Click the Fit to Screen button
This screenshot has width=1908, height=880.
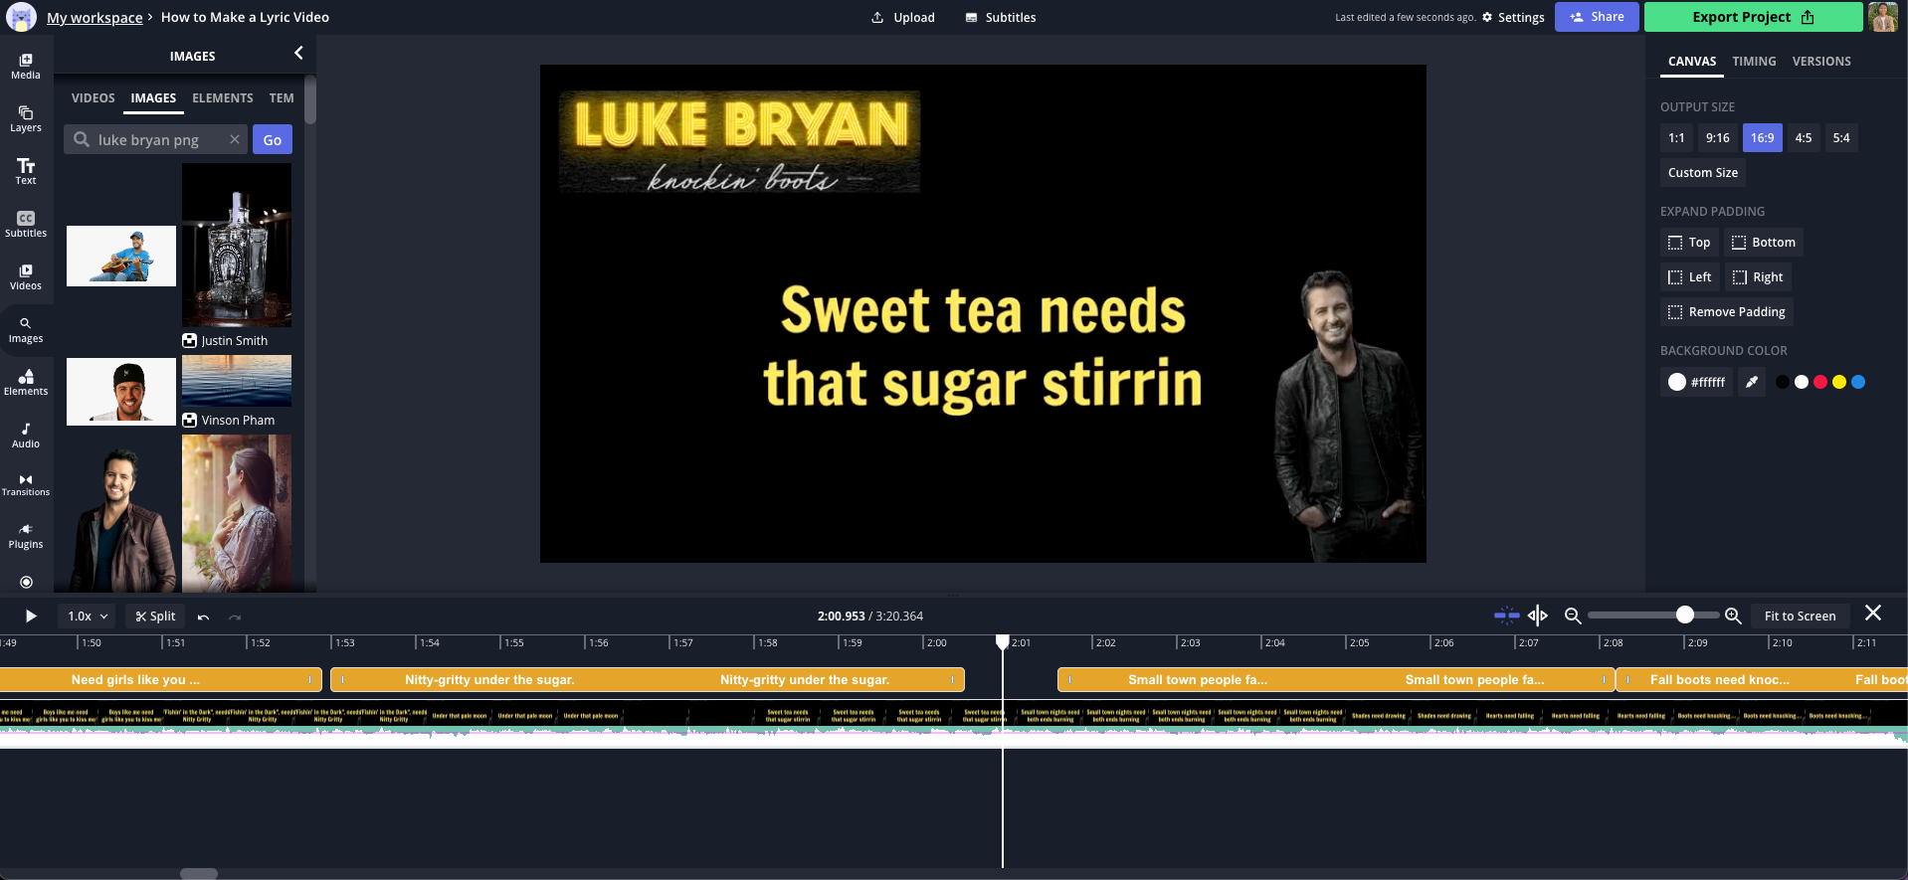(x=1799, y=616)
